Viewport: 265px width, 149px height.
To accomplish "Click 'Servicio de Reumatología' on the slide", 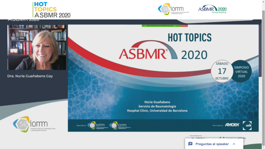I will [157, 106].
